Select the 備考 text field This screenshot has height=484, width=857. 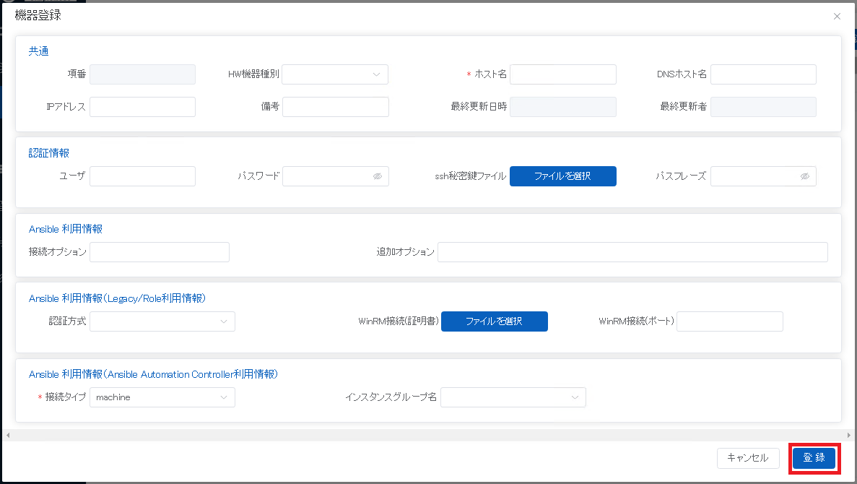click(x=335, y=107)
